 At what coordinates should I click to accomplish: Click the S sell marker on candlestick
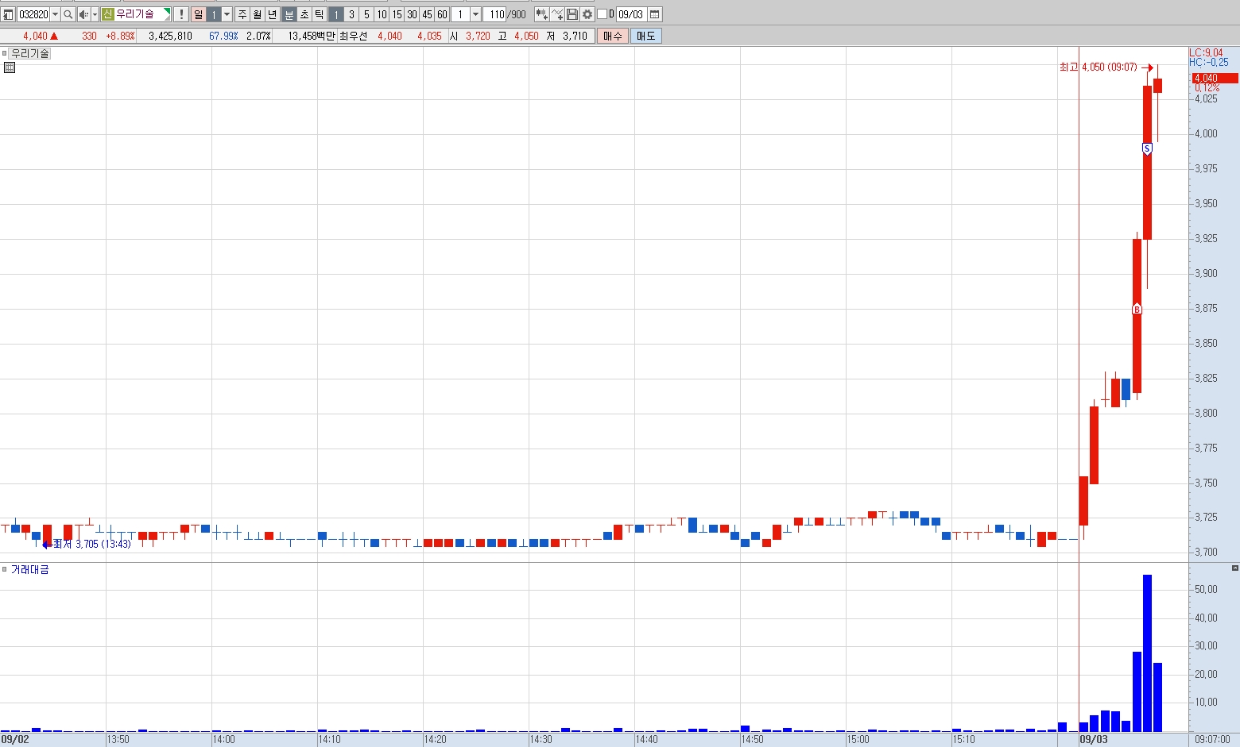pos(1147,148)
